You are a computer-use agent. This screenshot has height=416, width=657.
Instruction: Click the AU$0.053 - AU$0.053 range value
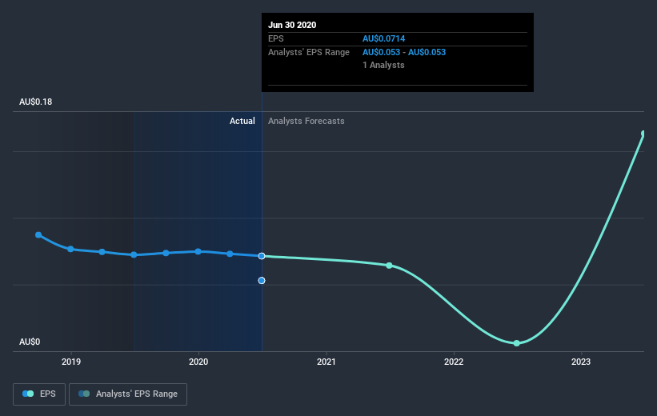404,52
